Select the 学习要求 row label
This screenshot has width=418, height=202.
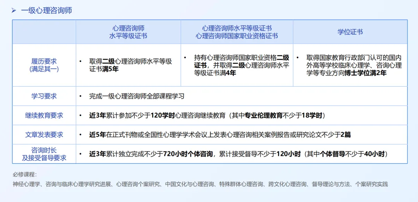(44, 96)
